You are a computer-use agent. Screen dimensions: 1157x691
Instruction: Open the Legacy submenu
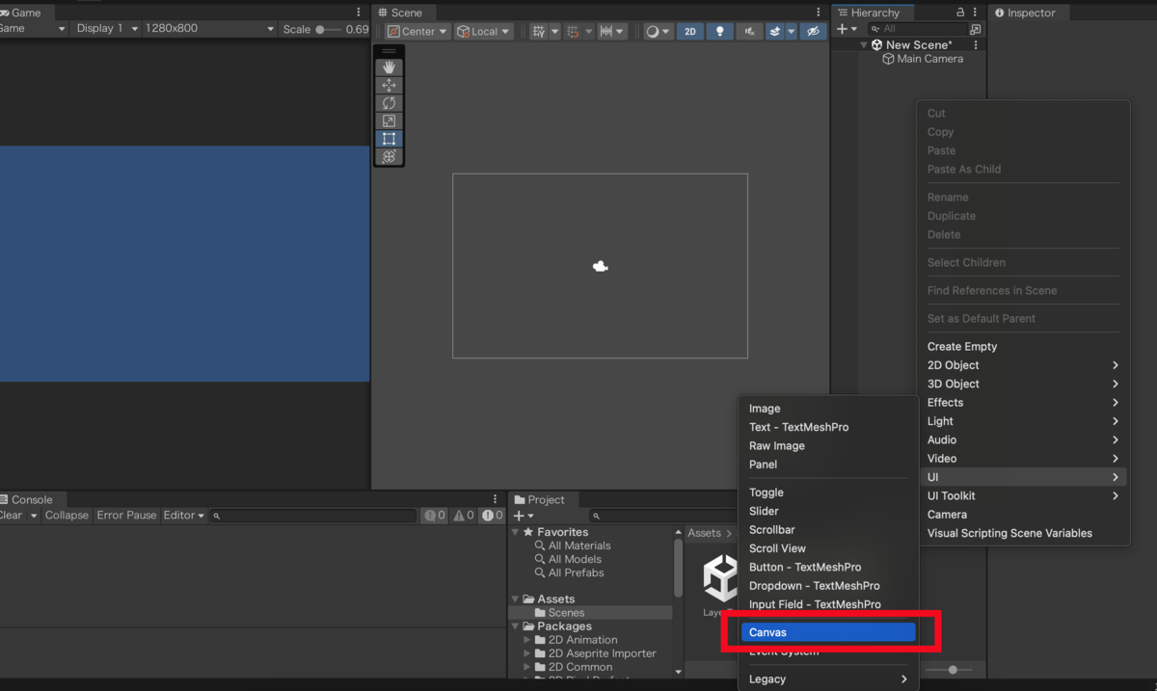point(828,679)
